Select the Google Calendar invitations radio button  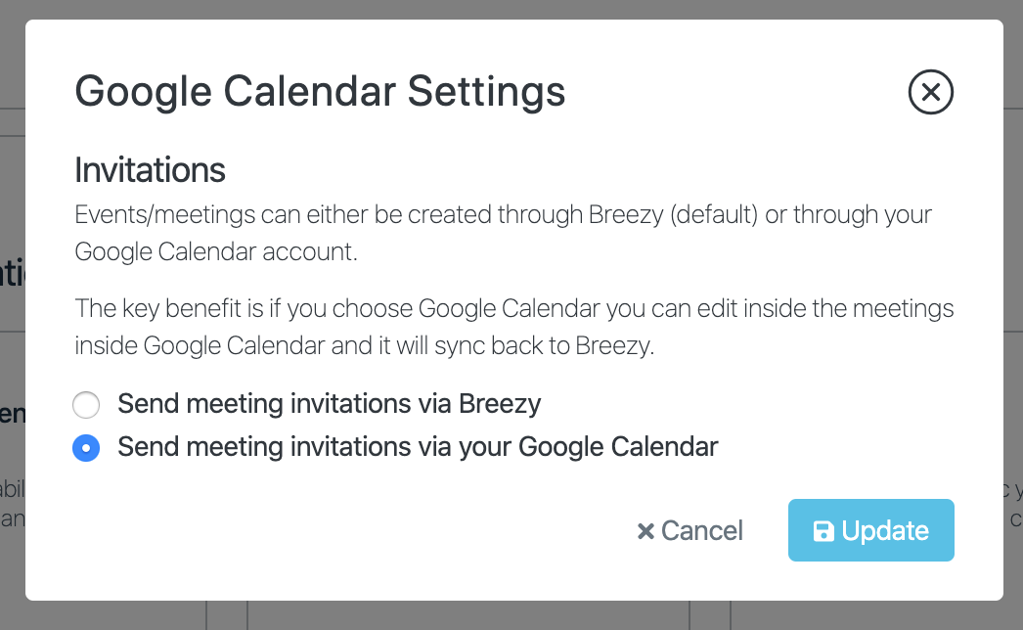pos(86,448)
